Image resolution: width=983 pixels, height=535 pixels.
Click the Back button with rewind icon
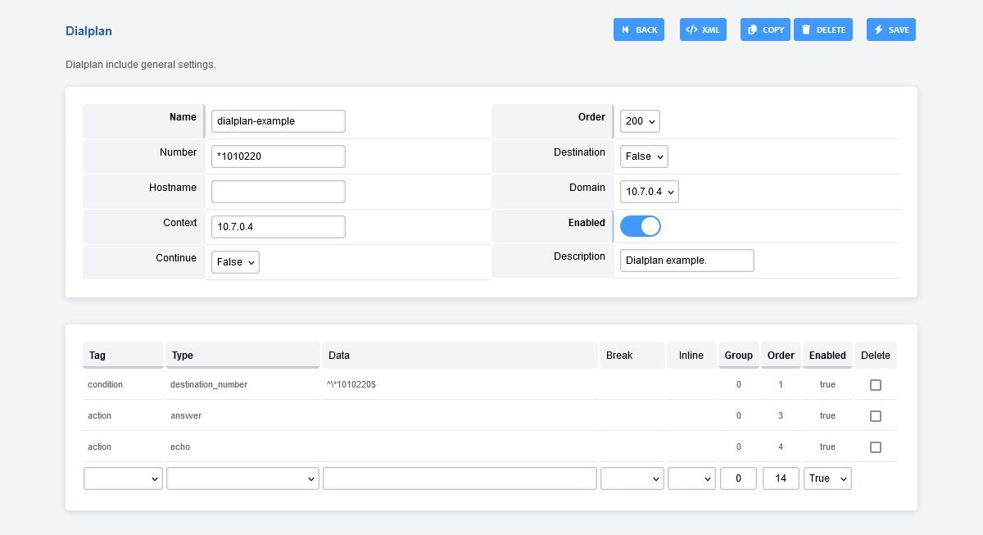638,29
